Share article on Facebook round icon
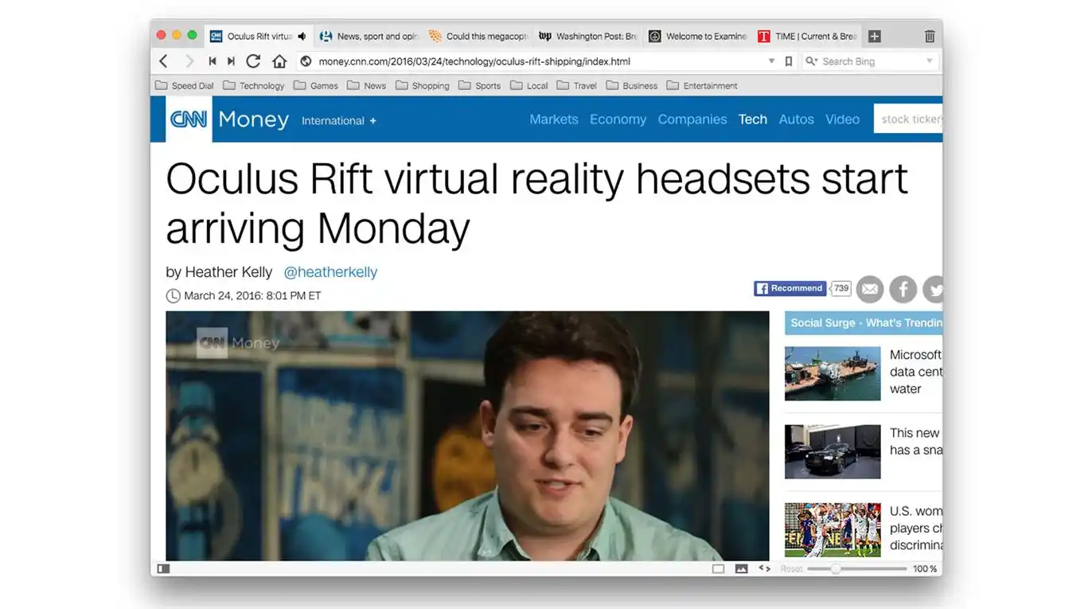Viewport: 1092px width, 609px height. coord(903,289)
